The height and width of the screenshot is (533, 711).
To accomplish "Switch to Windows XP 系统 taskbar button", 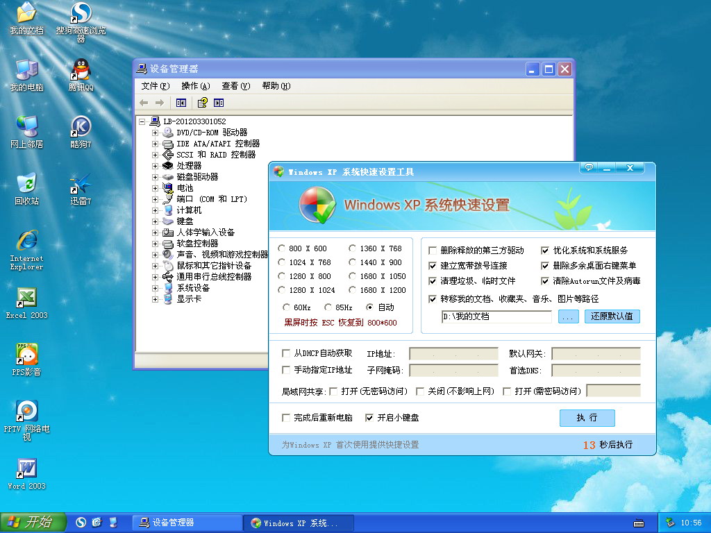I will (299, 523).
